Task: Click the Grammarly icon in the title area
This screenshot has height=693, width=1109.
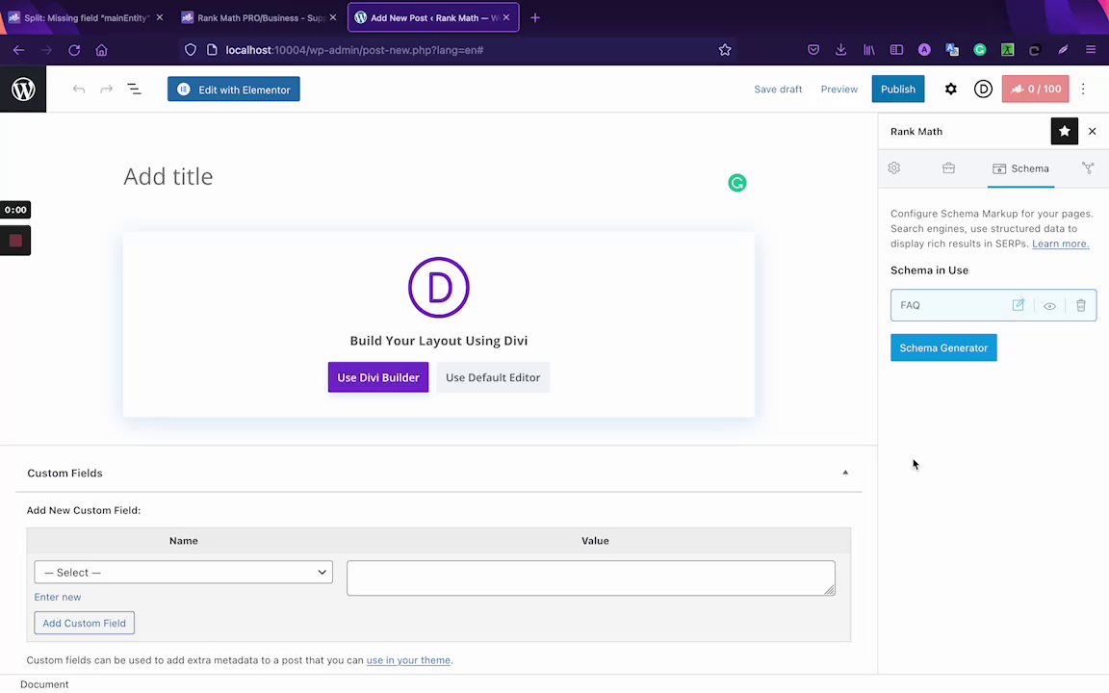Action: pyautogui.click(x=737, y=183)
